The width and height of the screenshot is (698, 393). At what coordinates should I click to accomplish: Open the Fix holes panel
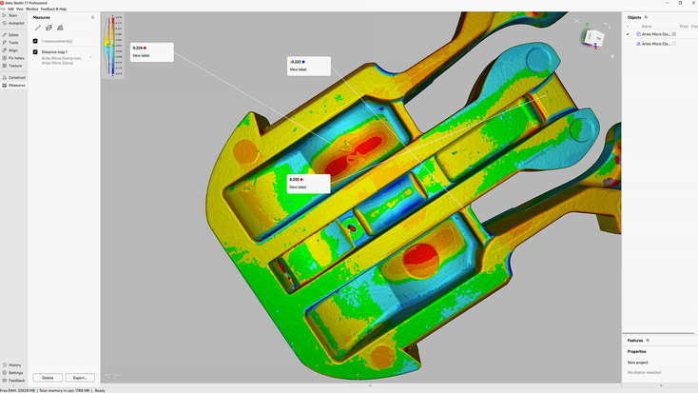[13, 58]
